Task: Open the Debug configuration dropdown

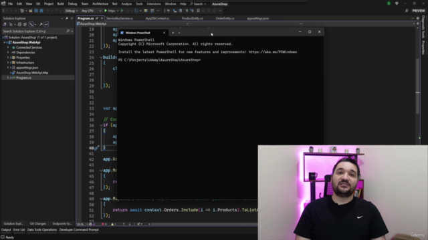Action: click(72, 11)
